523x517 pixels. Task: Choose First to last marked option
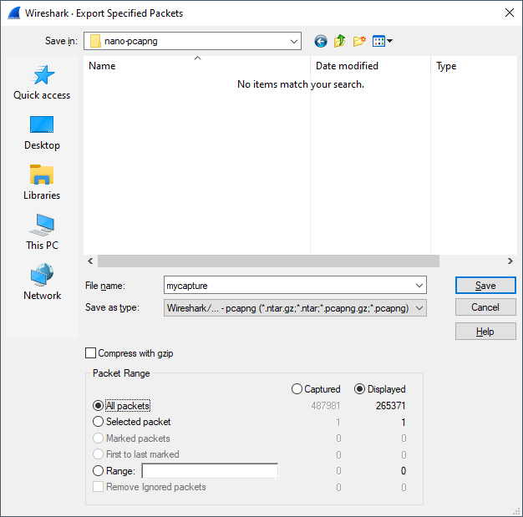click(98, 454)
